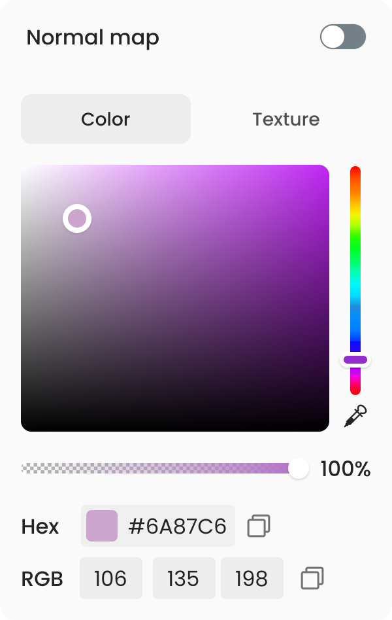Click the 100% opacity value
This screenshot has height=620, width=392.
pyautogui.click(x=346, y=469)
